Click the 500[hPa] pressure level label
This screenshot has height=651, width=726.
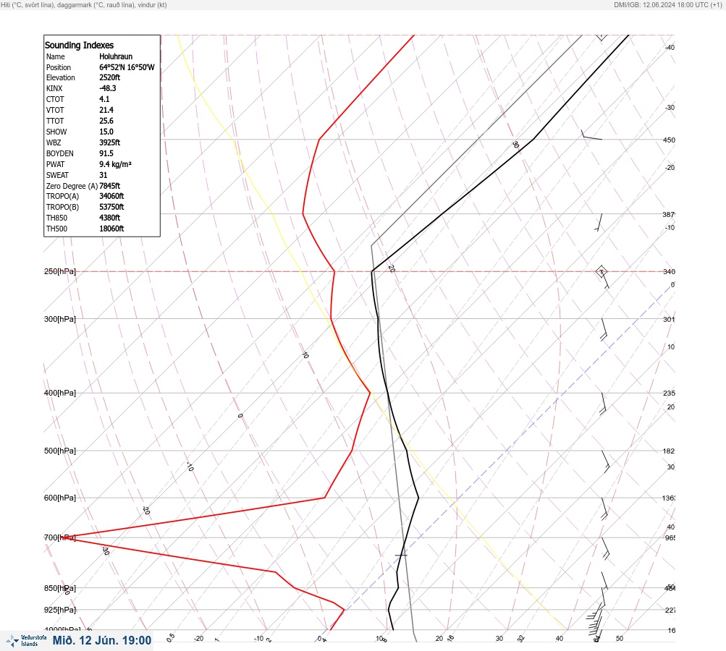[60, 451]
